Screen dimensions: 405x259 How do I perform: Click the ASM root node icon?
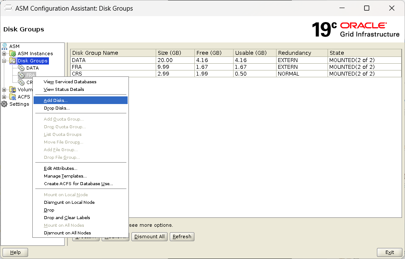click(x=5, y=46)
